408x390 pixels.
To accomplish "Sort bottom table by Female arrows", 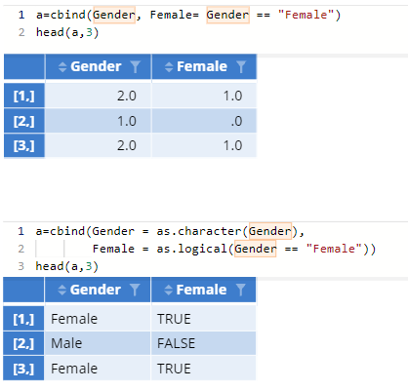I will tap(168, 290).
